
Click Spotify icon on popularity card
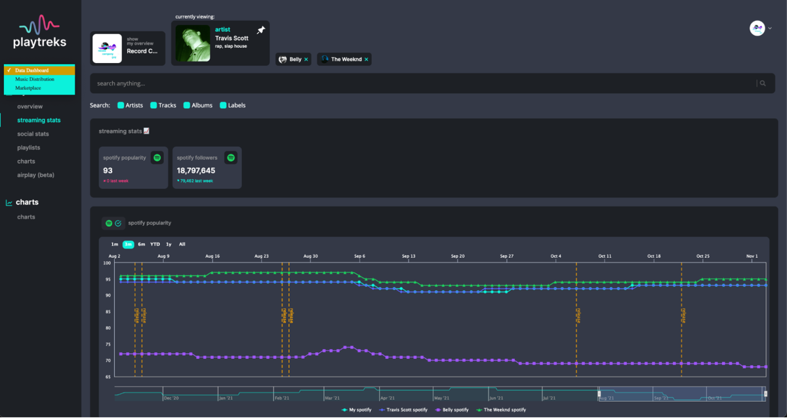tap(157, 157)
